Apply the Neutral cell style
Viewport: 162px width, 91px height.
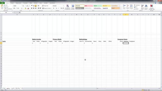pos(107,6)
